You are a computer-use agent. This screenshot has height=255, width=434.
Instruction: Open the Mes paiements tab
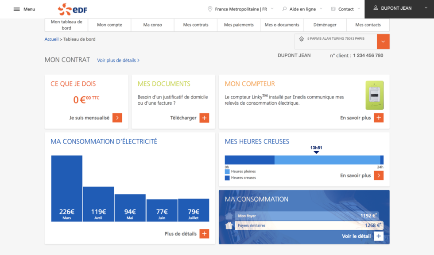point(238,25)
